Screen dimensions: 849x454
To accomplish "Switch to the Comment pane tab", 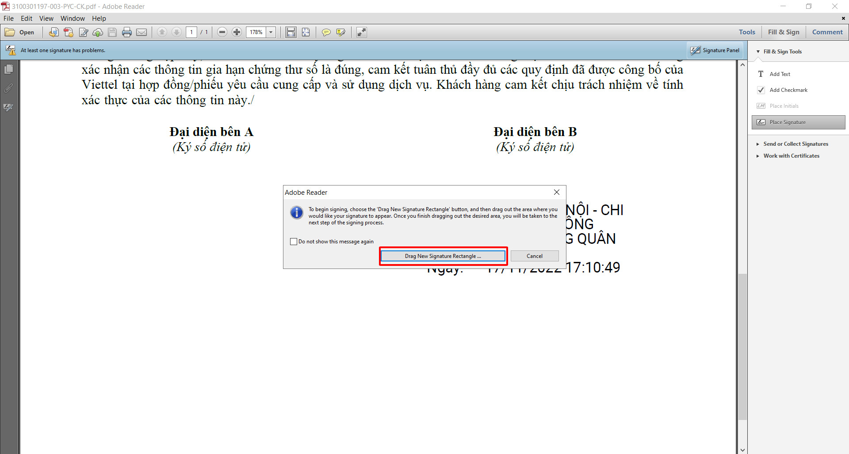I will 827,32.
